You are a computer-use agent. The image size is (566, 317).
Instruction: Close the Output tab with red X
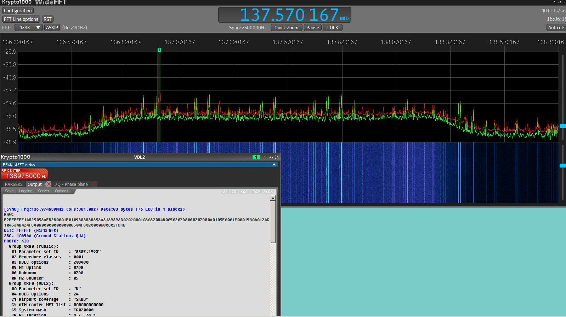(x=49, y=184)
